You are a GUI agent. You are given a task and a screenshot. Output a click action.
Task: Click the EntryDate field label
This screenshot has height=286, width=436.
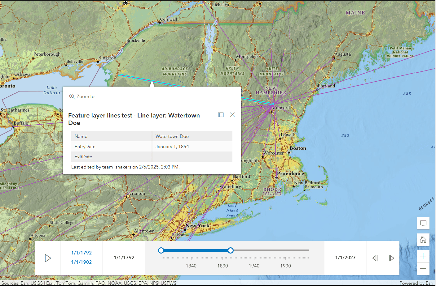click(x=85, y=147)
